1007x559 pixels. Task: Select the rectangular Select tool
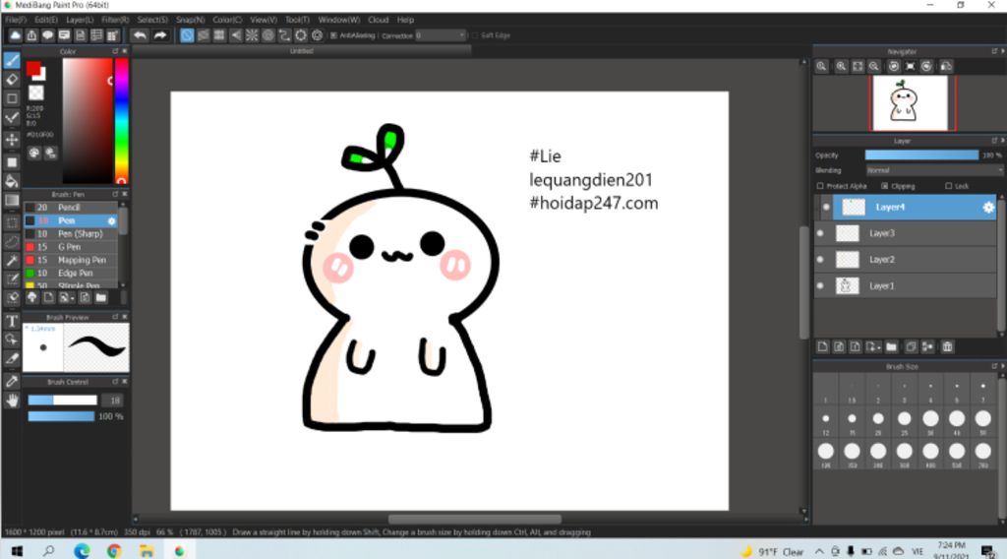[x=12, y=223]
